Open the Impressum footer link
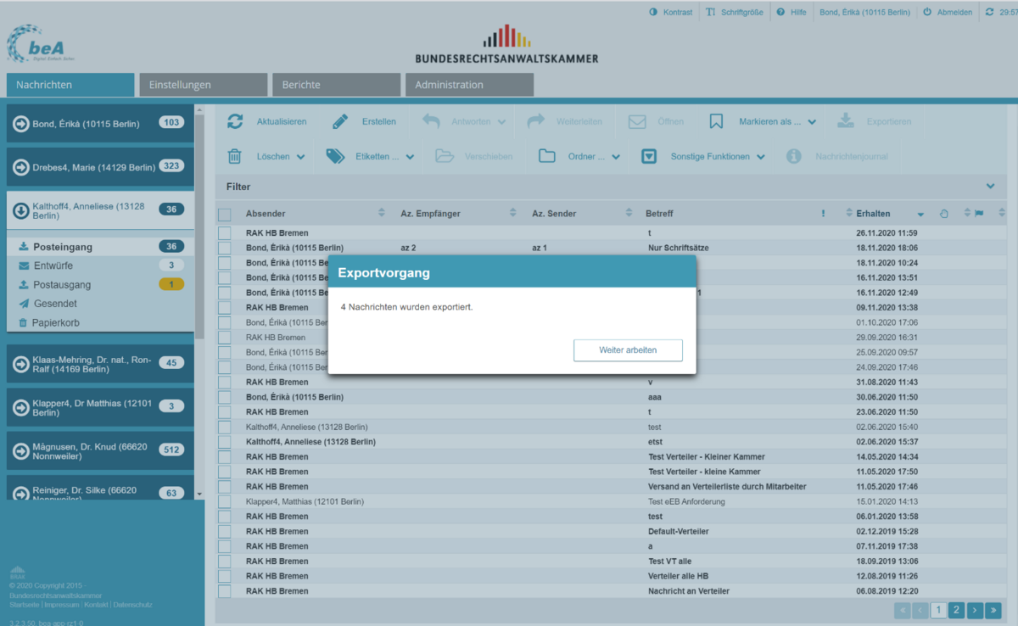The width and height of the screenshot is (1018, 626). pyautogui.click(x=62, y=605)
